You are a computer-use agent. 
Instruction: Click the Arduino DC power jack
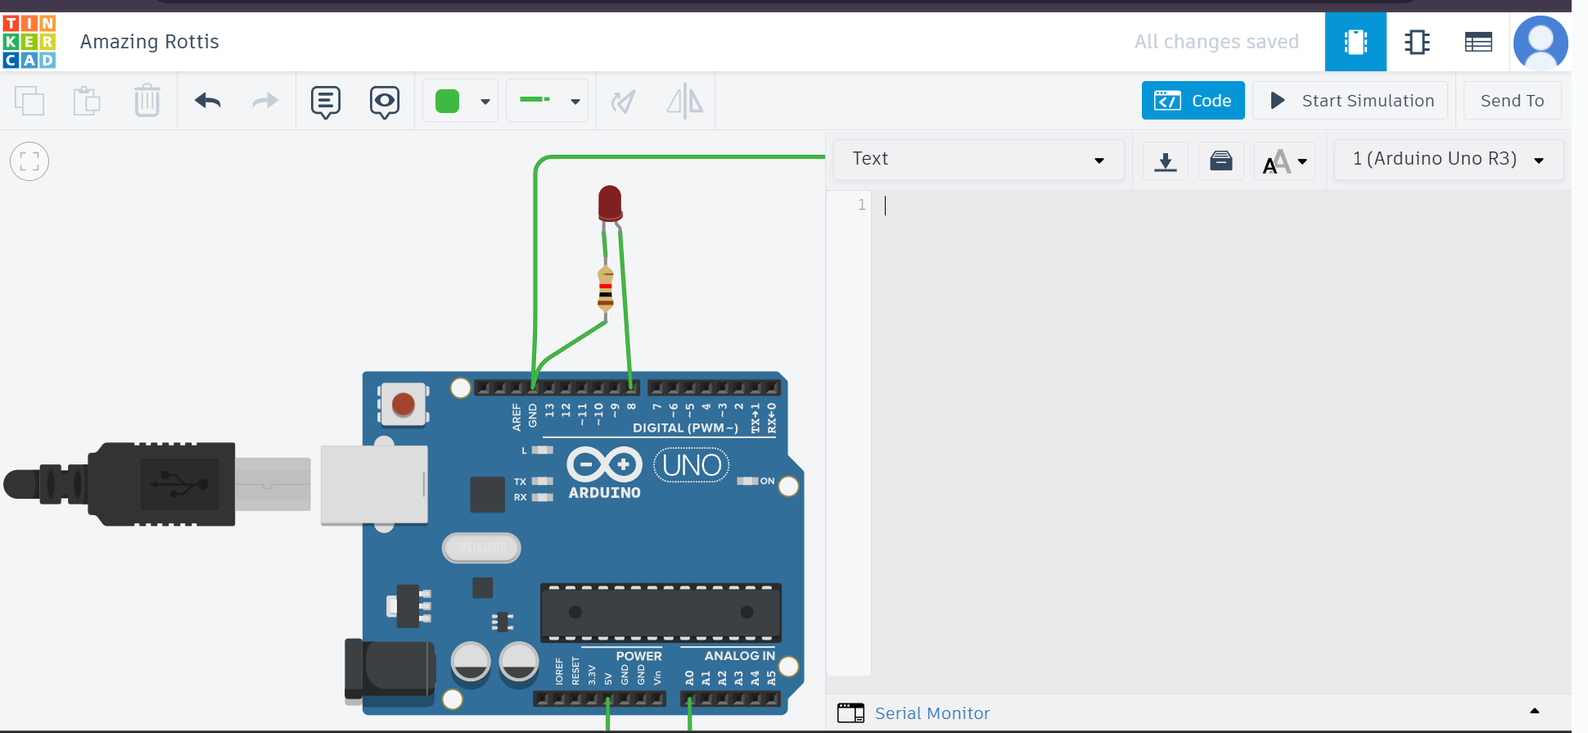coord(390,672)
